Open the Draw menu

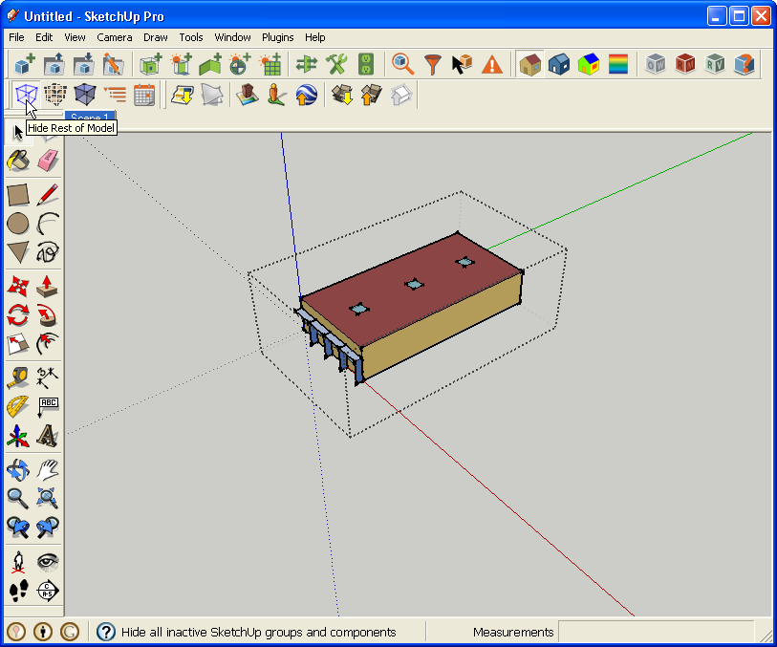[155, 37]
